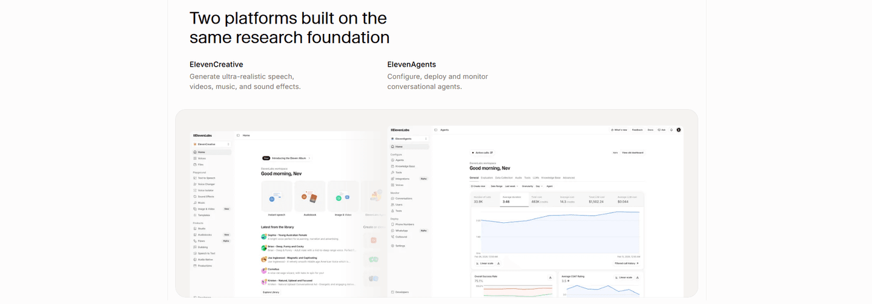872x304 pixels.
Task: Open Studio under Products
Action: (x=211, y=228)
